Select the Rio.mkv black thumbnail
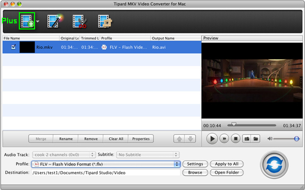 (x=27, y=47)
